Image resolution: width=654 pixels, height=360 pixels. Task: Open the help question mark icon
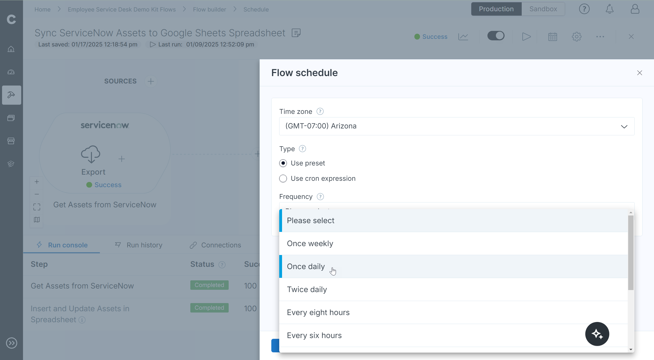pos(584,9)
